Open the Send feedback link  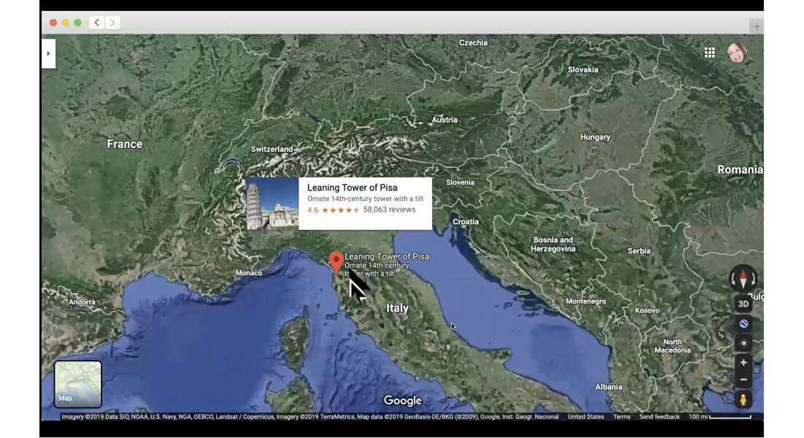(659, 417)
